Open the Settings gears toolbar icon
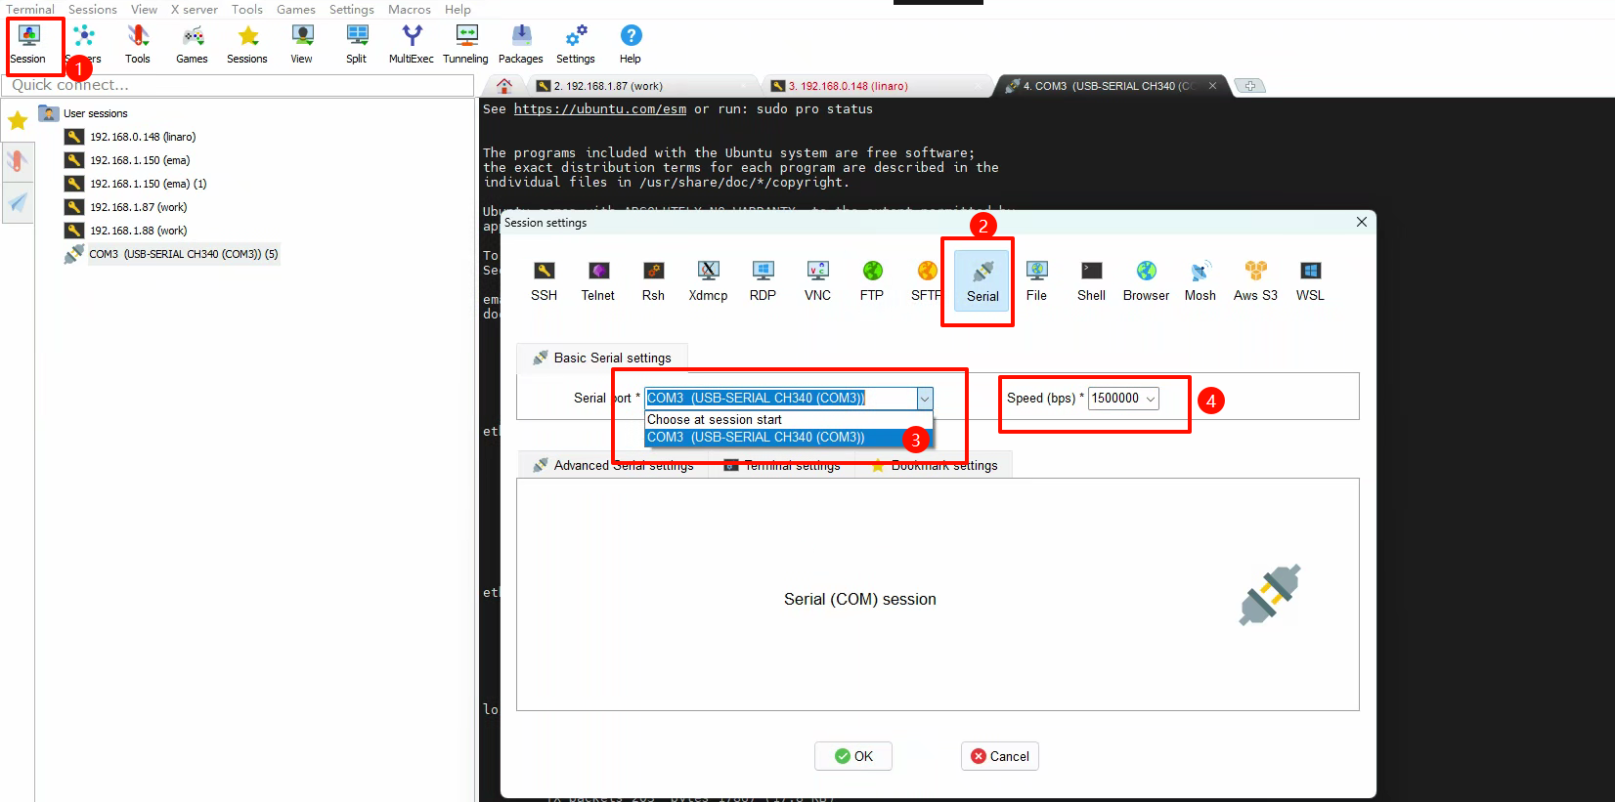 pyautogui.click(x=576, y=45)
